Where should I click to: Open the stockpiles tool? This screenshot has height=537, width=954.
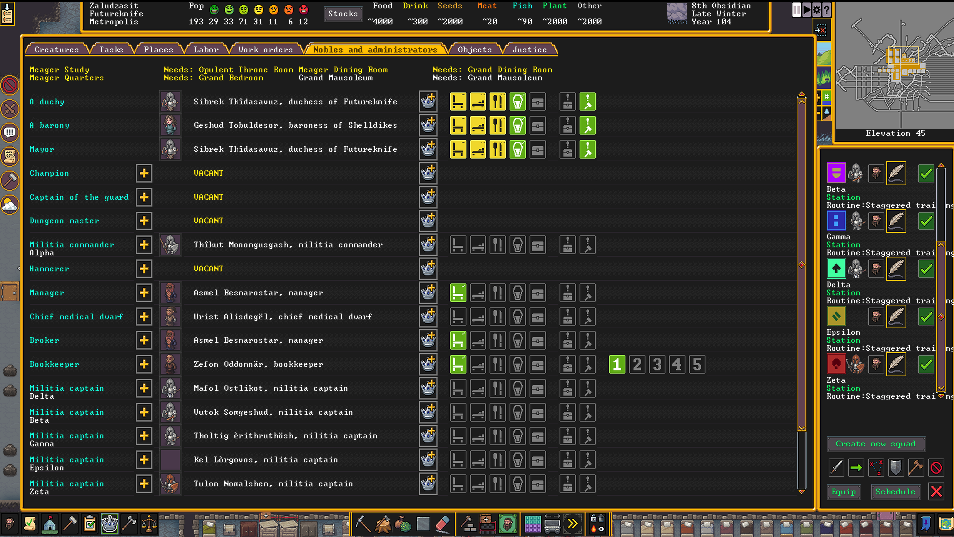pos(487,523)
